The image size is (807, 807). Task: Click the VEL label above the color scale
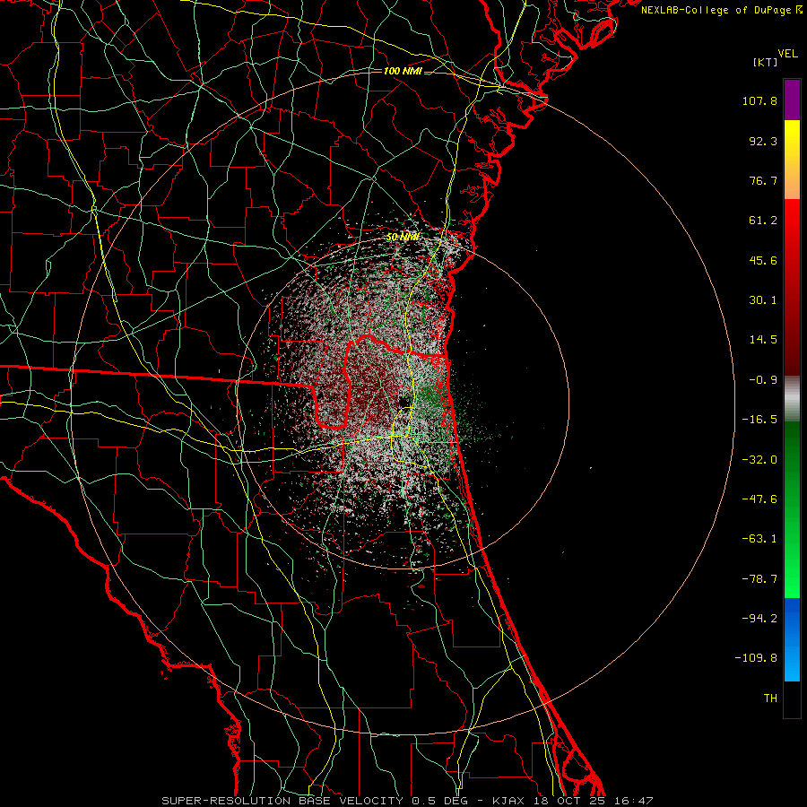click(x=787, y=54)
